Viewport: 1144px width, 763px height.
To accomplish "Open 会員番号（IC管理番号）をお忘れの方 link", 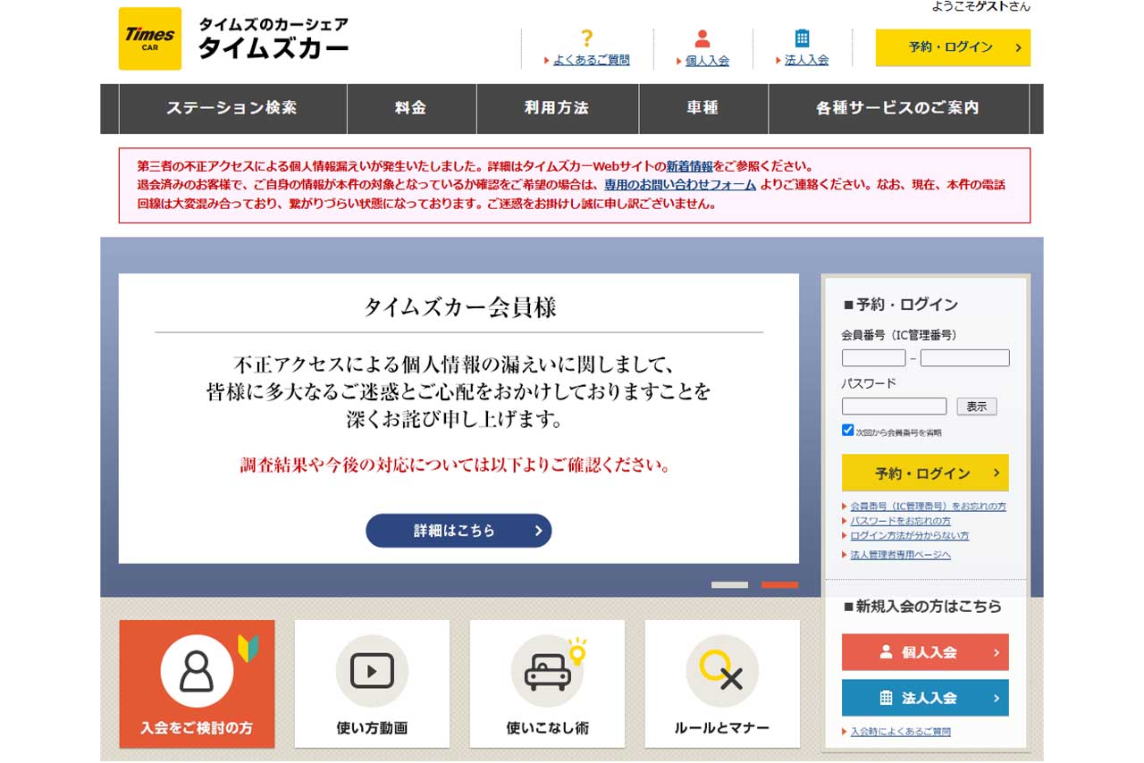I will (x=928, y=506).
